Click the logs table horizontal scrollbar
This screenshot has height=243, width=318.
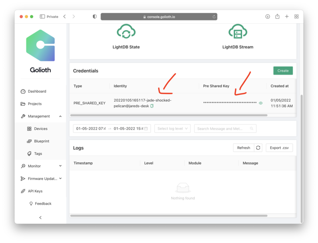[169, 216]
